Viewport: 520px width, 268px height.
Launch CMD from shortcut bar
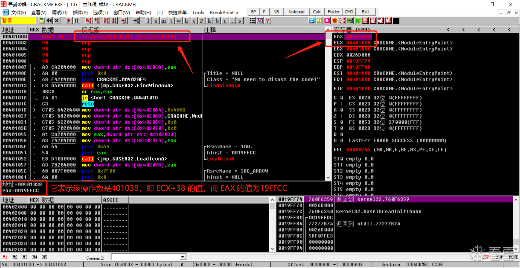point(349,12)
